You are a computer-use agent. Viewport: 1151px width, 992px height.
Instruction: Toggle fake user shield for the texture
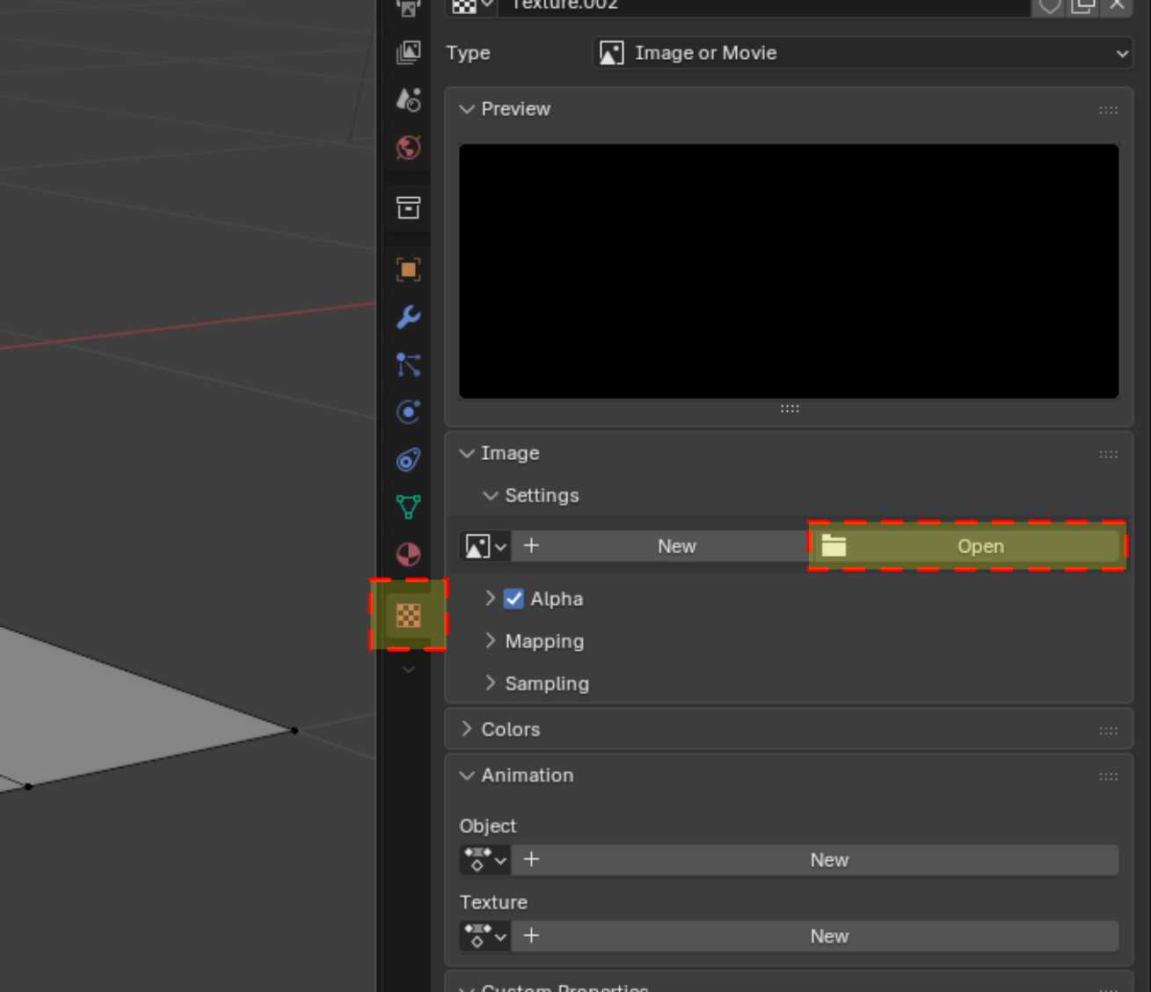tap(1050, 5)
